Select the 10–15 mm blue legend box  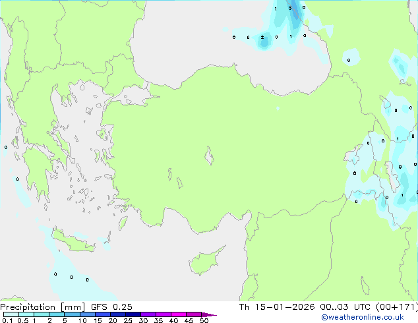pyautogui.click(x=87, y=314)
